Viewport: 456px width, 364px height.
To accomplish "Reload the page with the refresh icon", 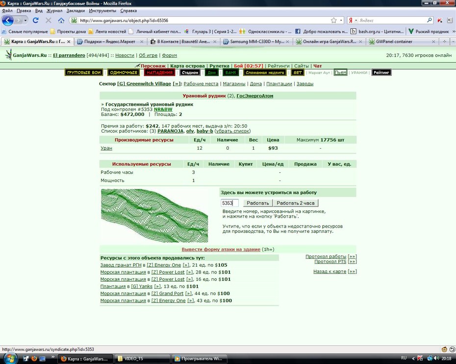I will pyautogui.click(x=35, y=21).
